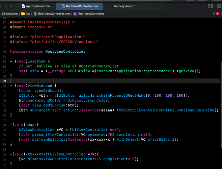The image size is (222, 169).
Task: Click performSelector on line 51
Action: pyautogui.click(x=49, y=140)
